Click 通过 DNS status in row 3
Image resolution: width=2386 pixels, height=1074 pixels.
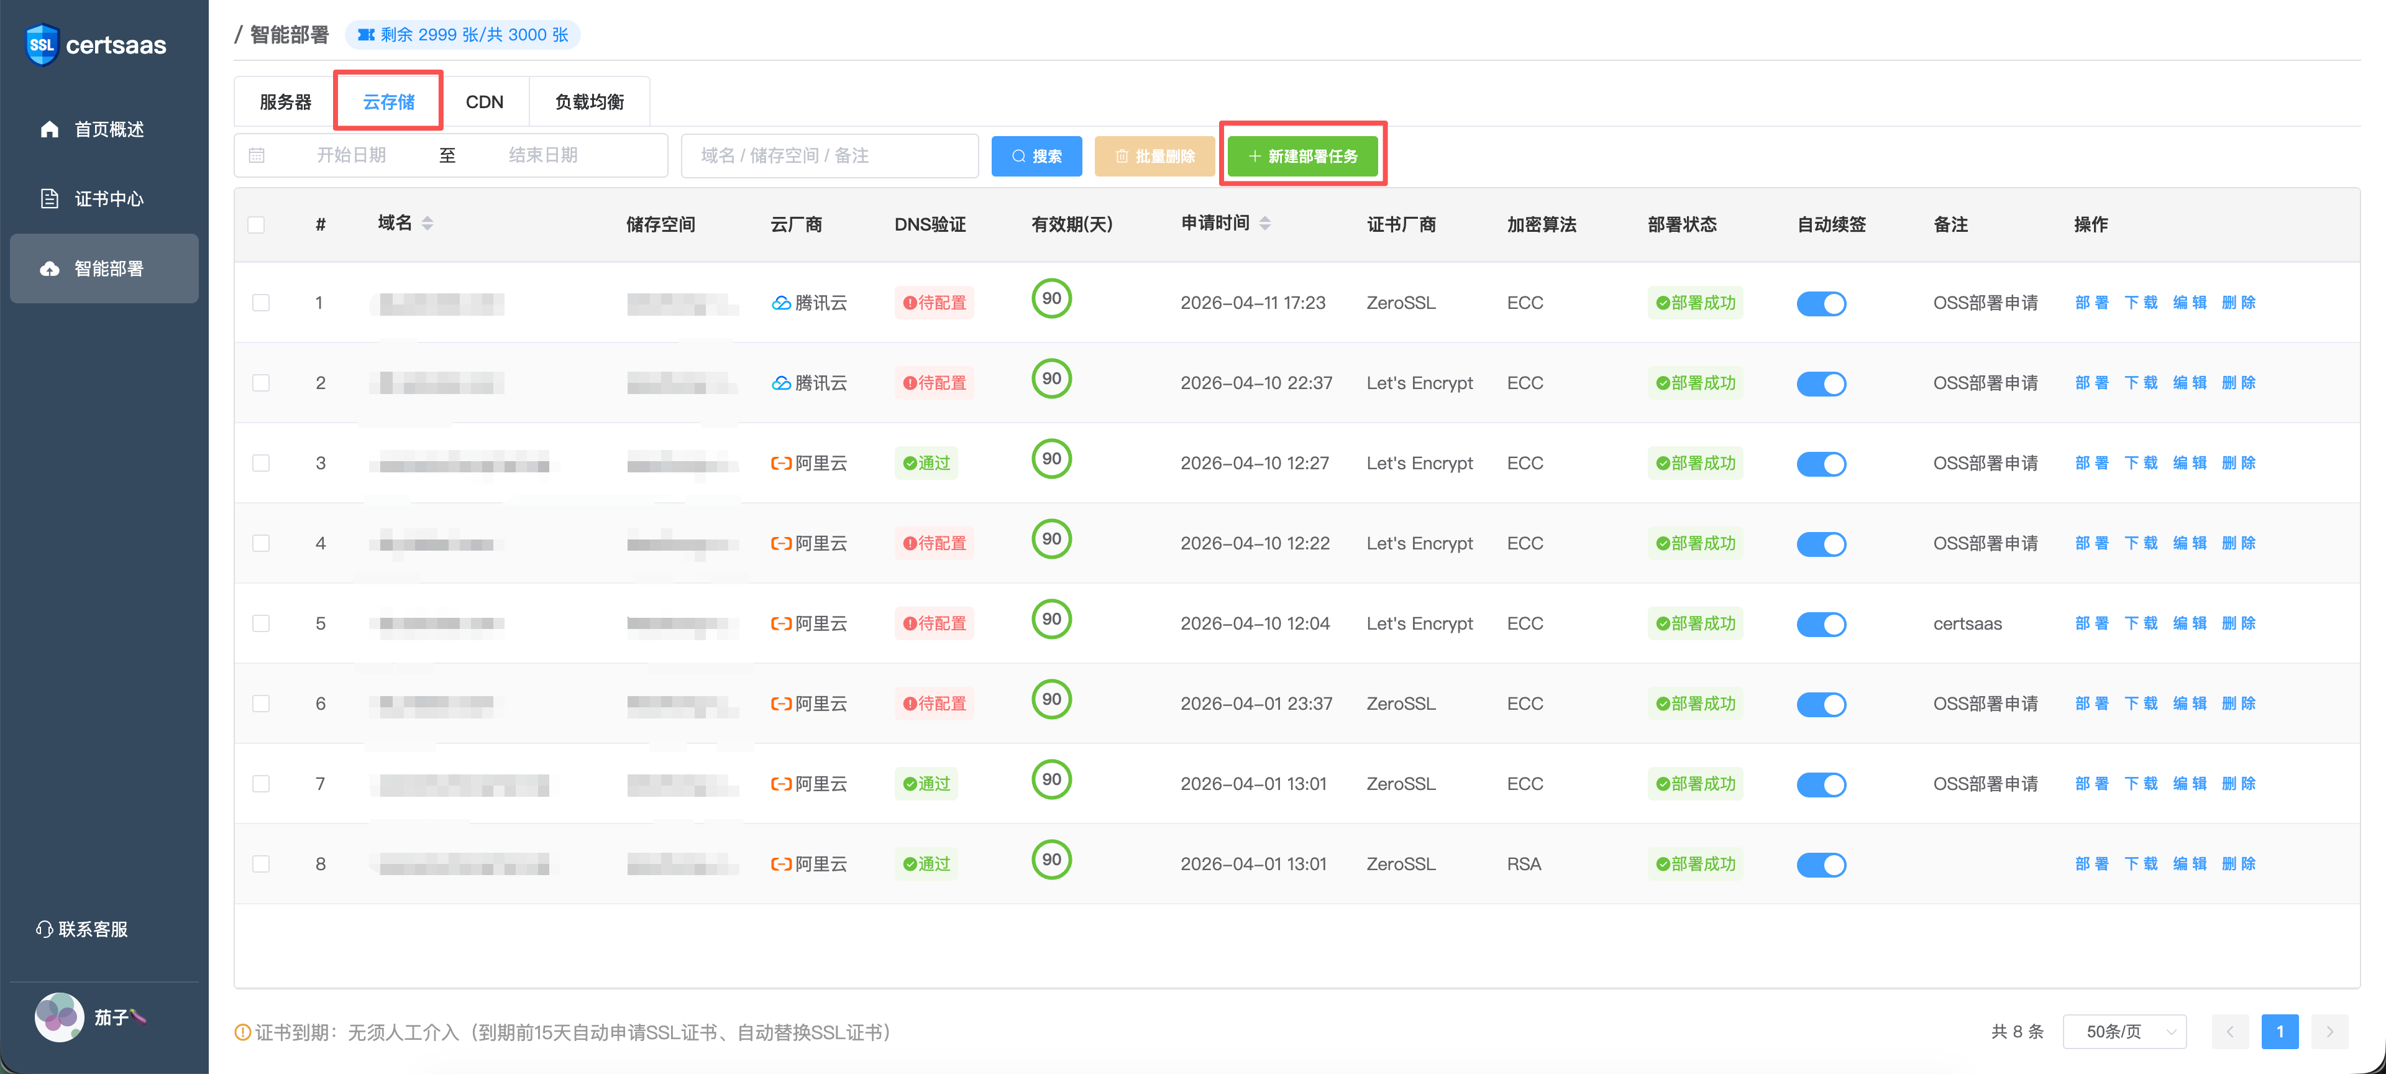click(926, 463)
